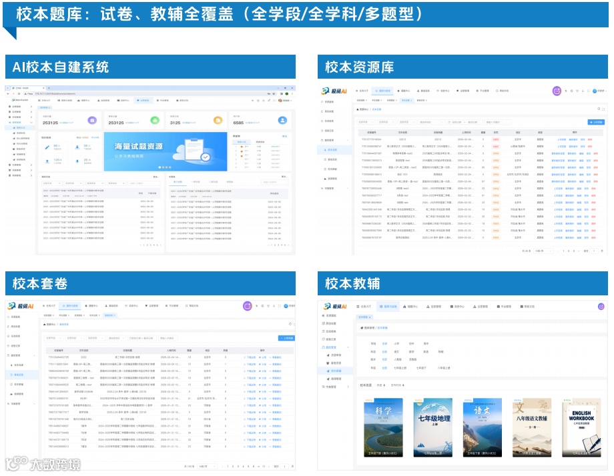Click green icon on second 253125 stats card
Viewport: 614px width, 476px height.
pos(155,121)
